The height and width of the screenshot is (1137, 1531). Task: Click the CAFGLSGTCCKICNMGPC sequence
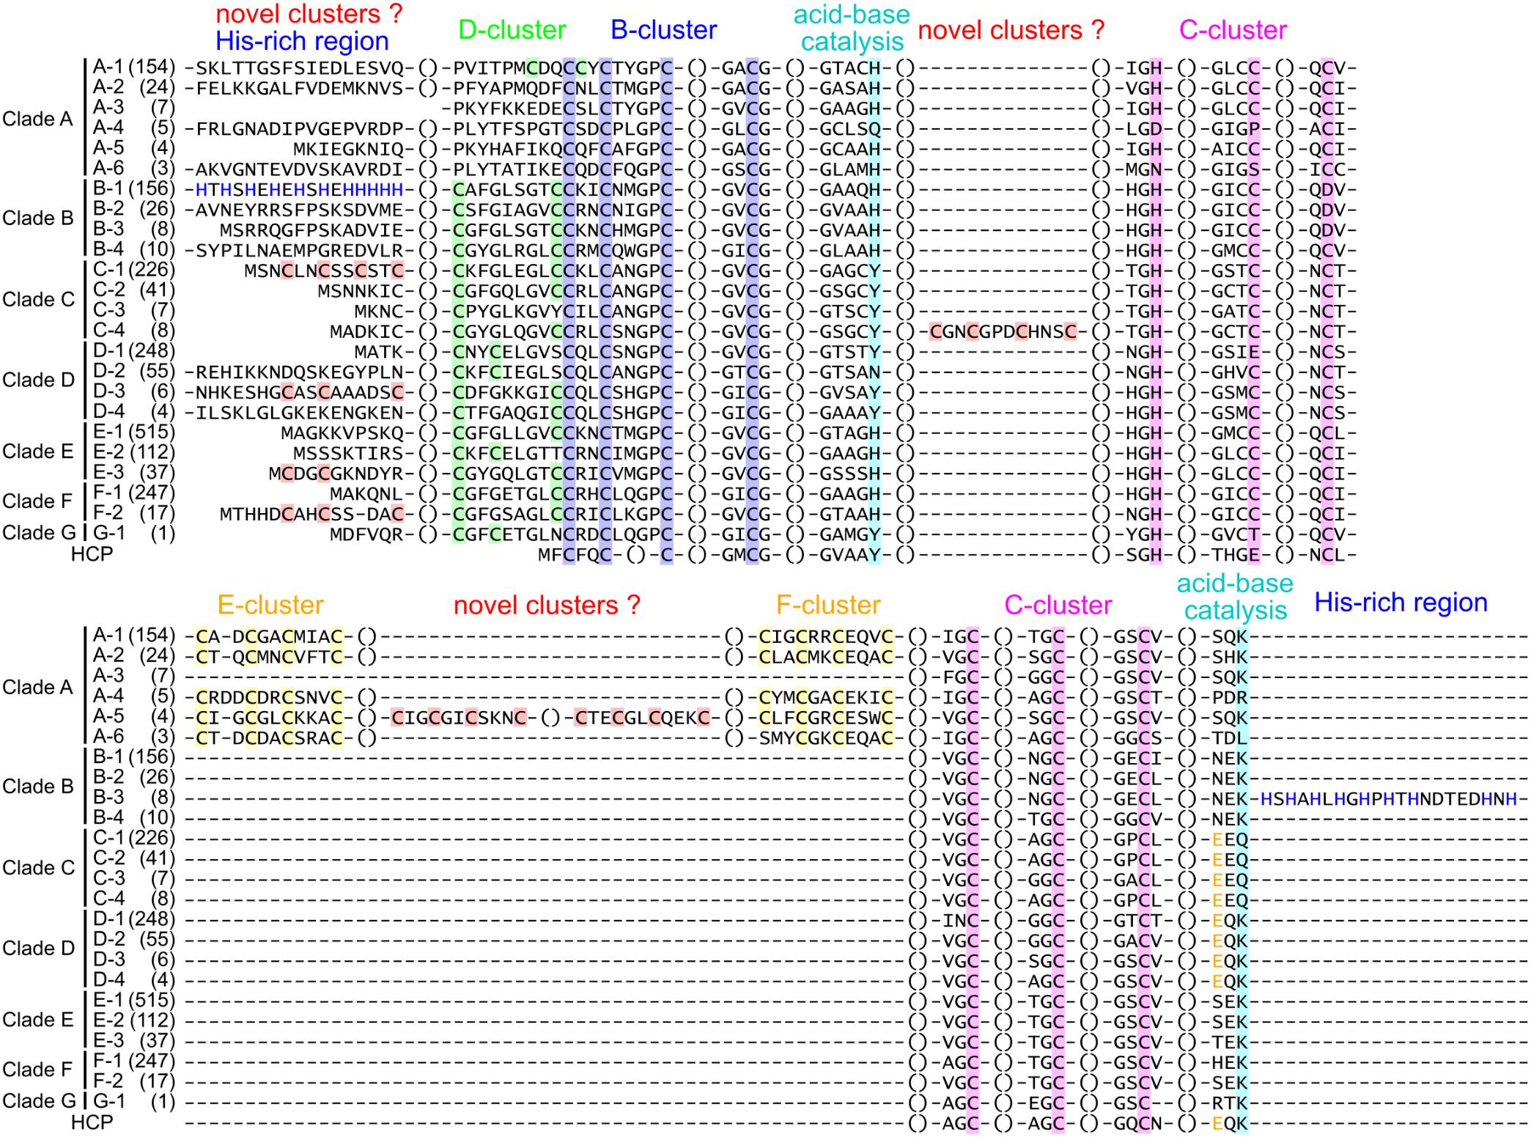point(563,190)
